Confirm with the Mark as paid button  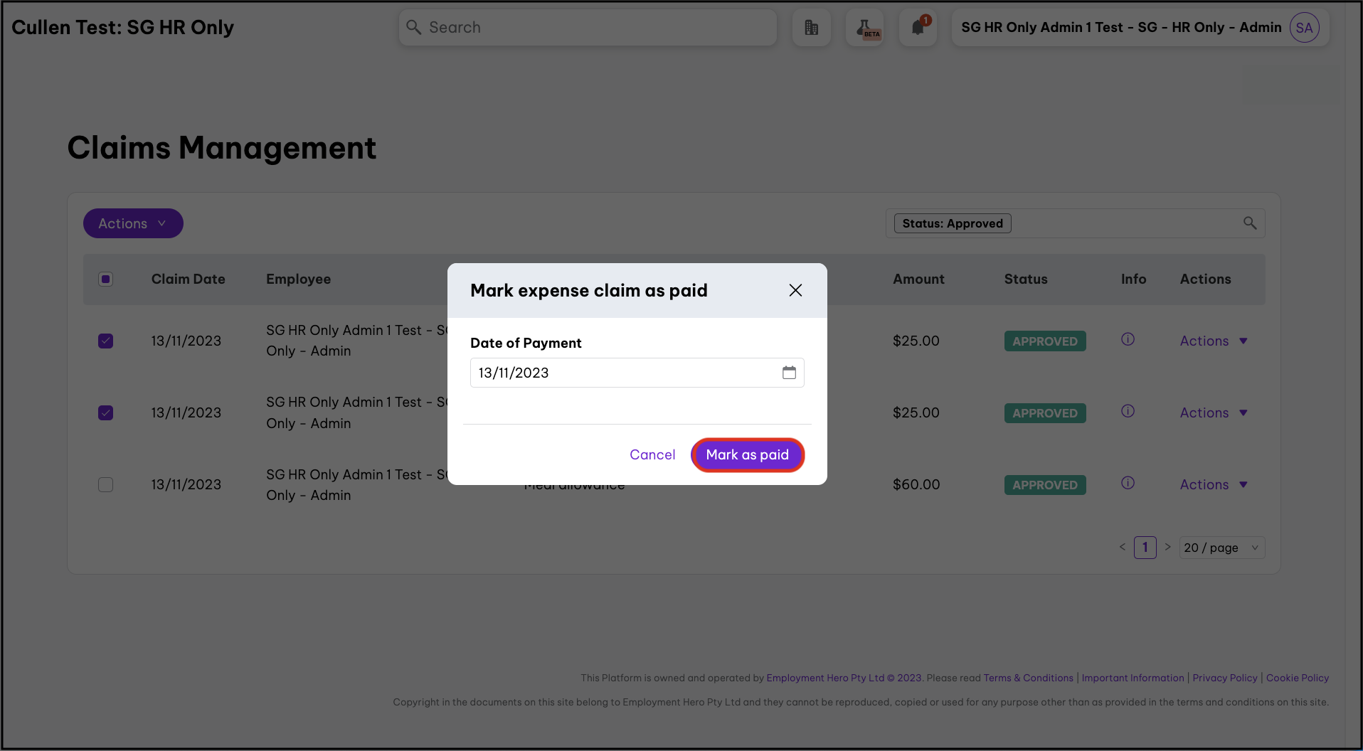click(747, 454)
